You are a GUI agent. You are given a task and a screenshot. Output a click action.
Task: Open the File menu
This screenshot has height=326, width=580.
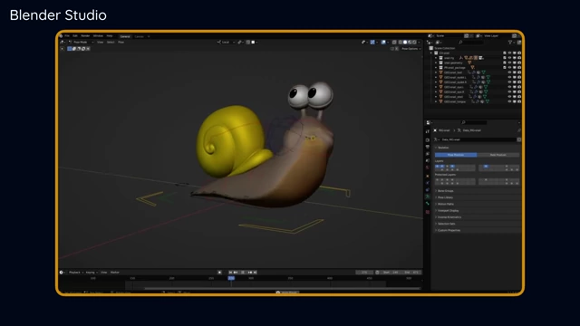(67, 36)
